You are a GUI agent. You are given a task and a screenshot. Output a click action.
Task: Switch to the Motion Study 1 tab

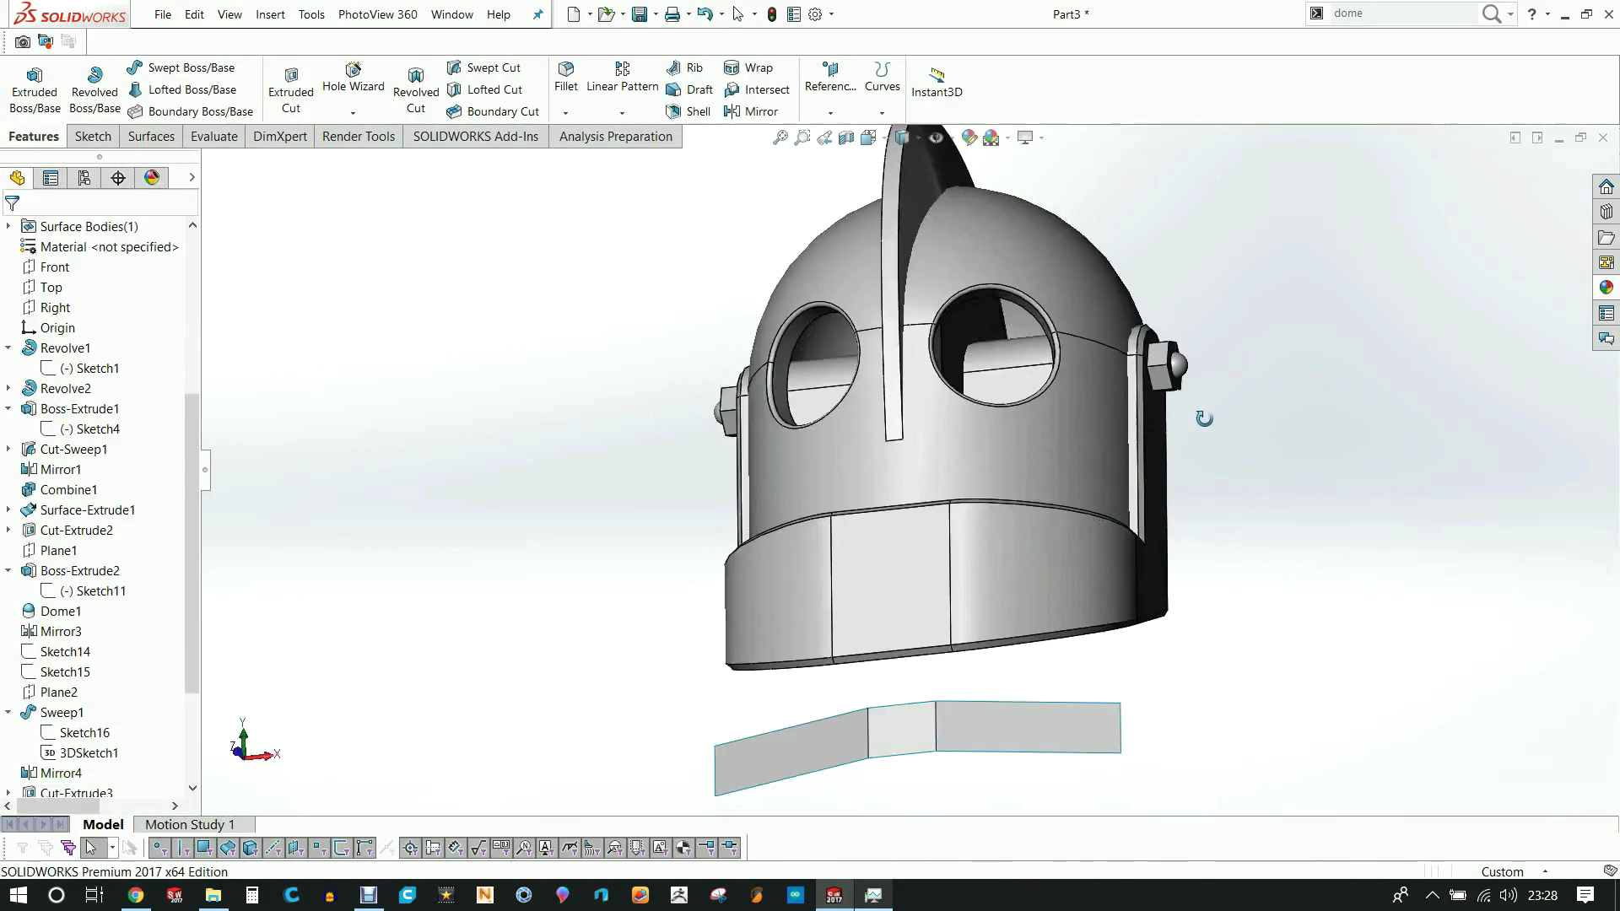189,824
